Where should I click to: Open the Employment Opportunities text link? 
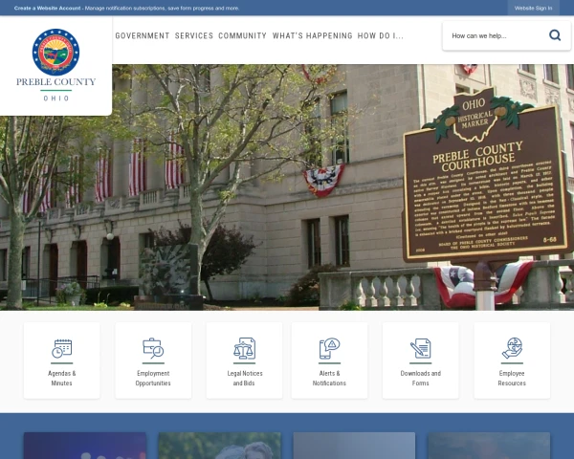pos(153,378)
